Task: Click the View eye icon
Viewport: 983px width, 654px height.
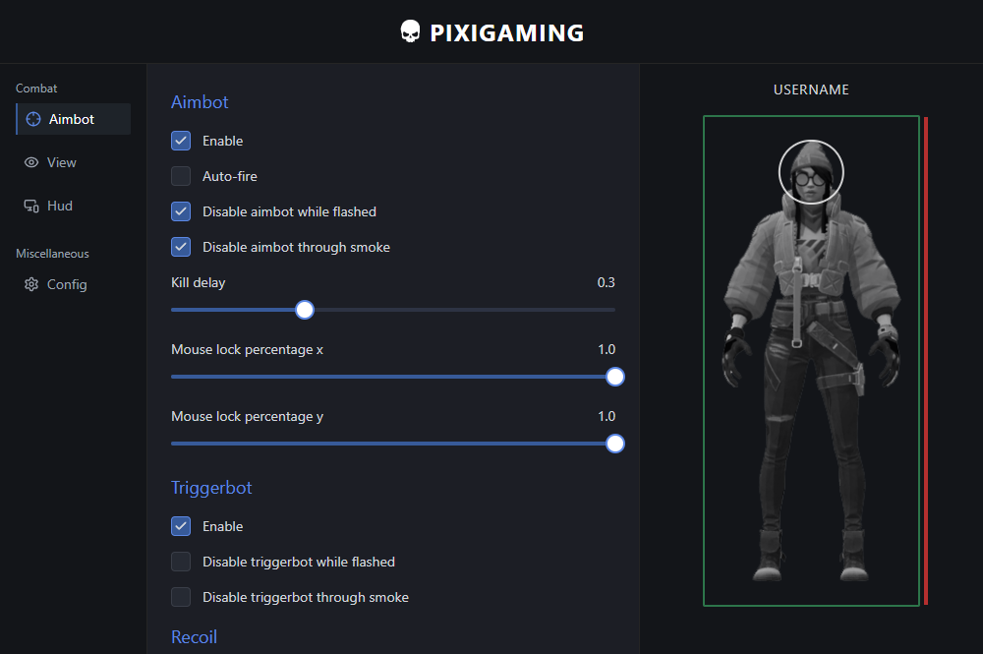Action: [x=31, y=162]
